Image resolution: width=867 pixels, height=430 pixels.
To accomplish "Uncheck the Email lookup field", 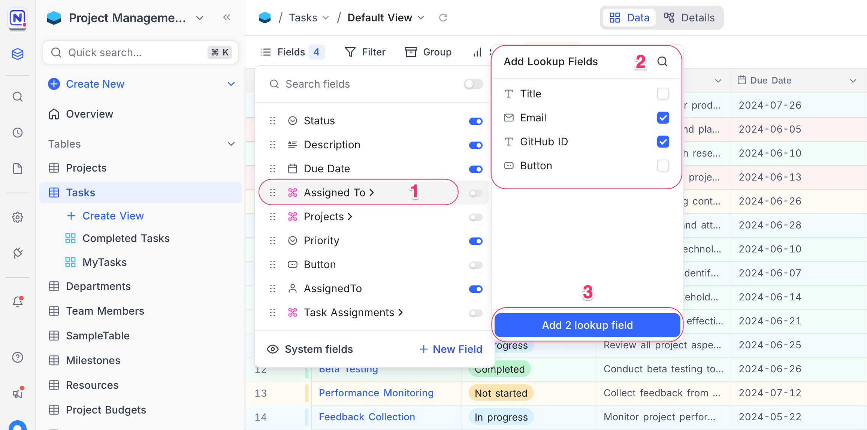I will pos(663,118).
